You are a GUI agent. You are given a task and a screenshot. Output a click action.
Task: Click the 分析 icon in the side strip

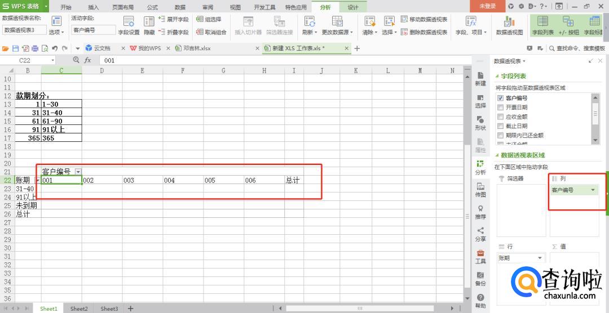pos(480,167)
